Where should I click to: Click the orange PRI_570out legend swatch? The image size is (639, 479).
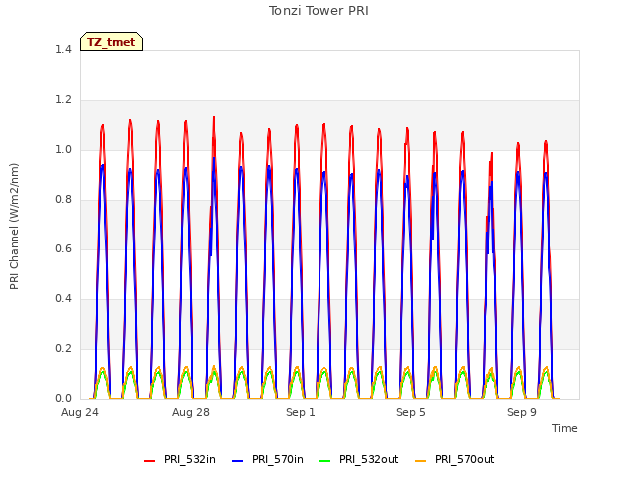pos(420,461)
